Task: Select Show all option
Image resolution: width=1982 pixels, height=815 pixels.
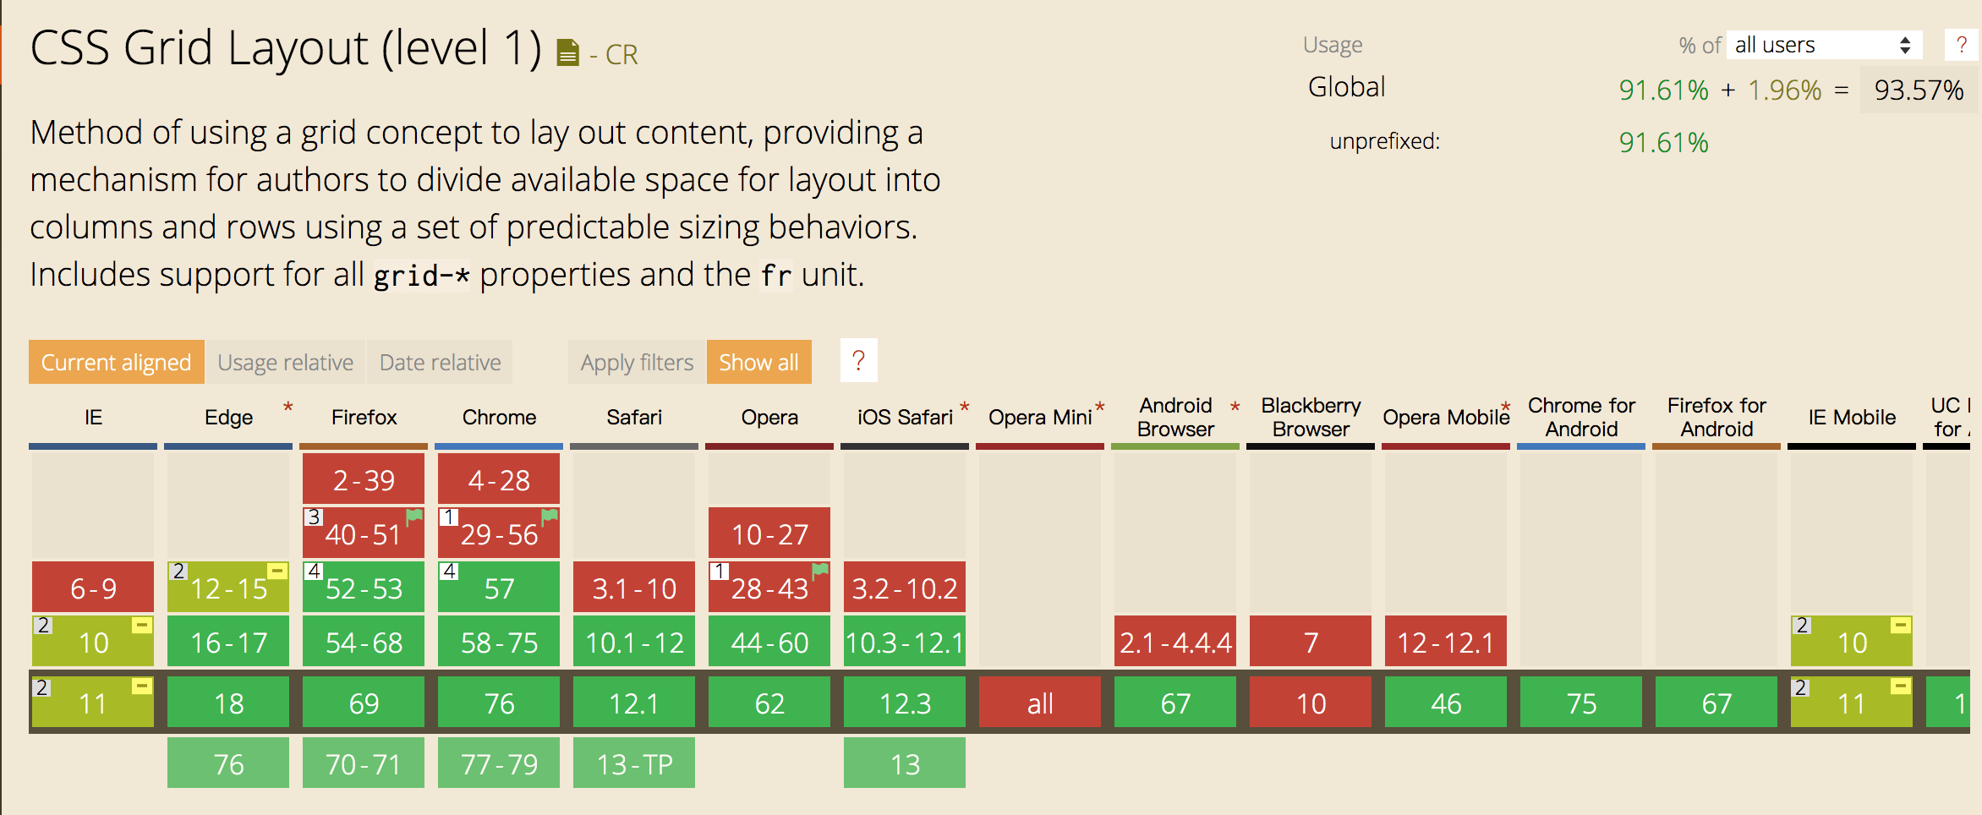Action: pos(758,362)
